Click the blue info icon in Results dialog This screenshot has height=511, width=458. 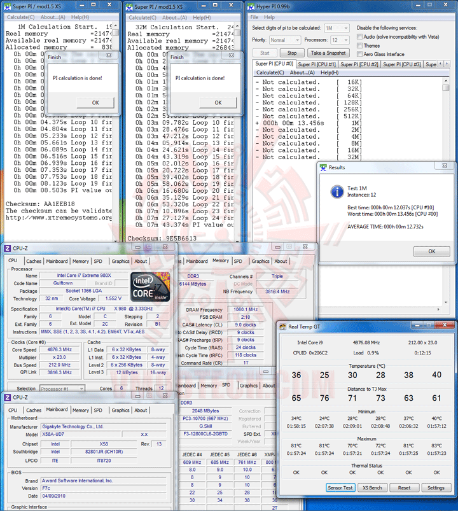point(337,192)
